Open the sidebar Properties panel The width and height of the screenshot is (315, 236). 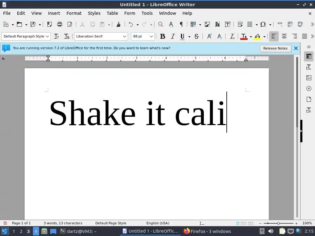pos(309,57)
